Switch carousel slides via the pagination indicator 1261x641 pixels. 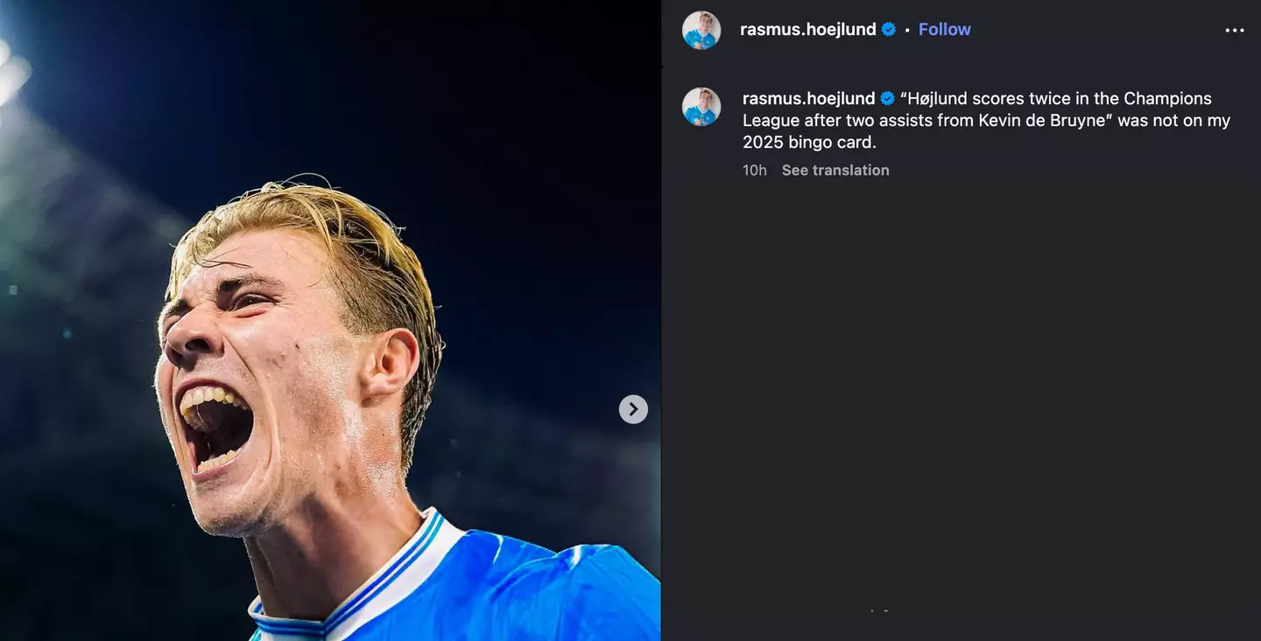point(878,610)
